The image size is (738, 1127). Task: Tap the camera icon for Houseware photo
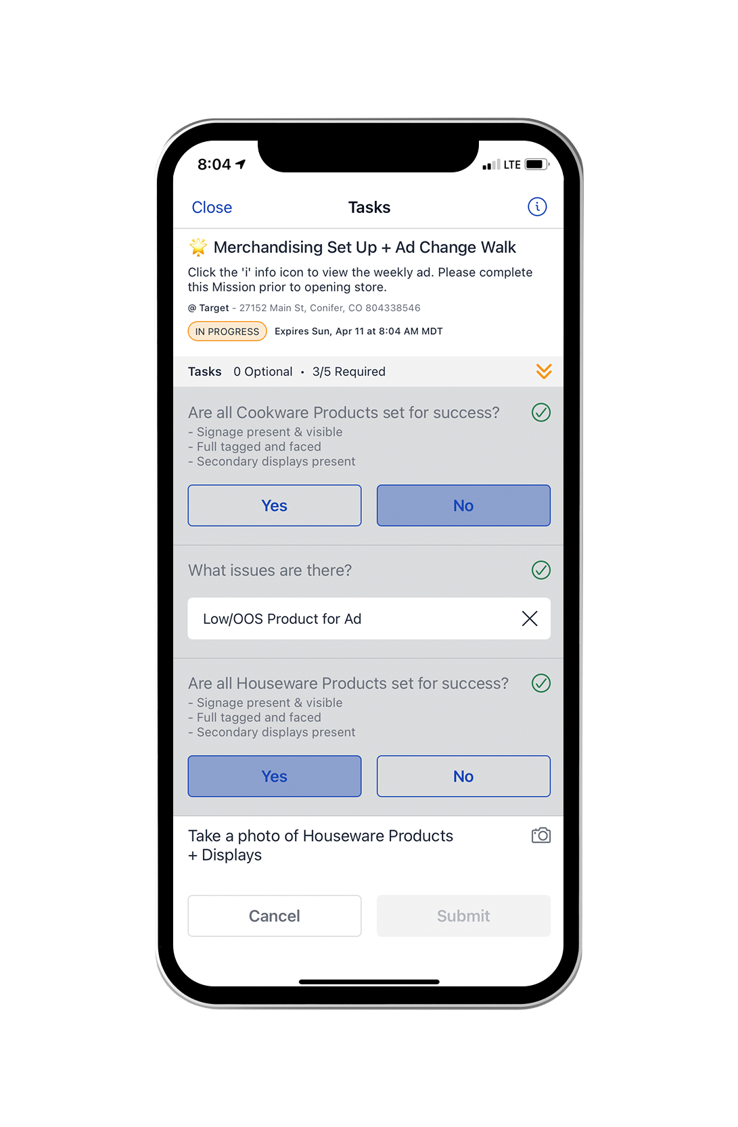pyautogui.click(x=540, y=836)
